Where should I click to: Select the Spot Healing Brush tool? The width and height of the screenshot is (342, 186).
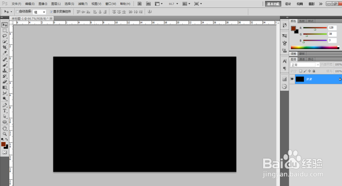[4, 59]
